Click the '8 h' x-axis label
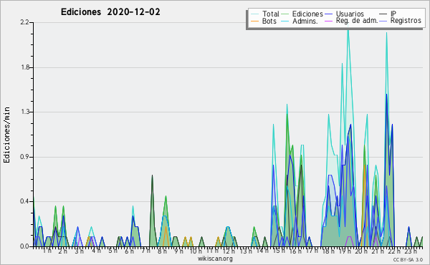 [162, 251]
